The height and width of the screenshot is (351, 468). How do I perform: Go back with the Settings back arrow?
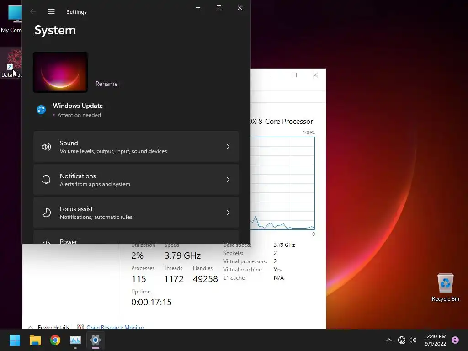(33, 11)
